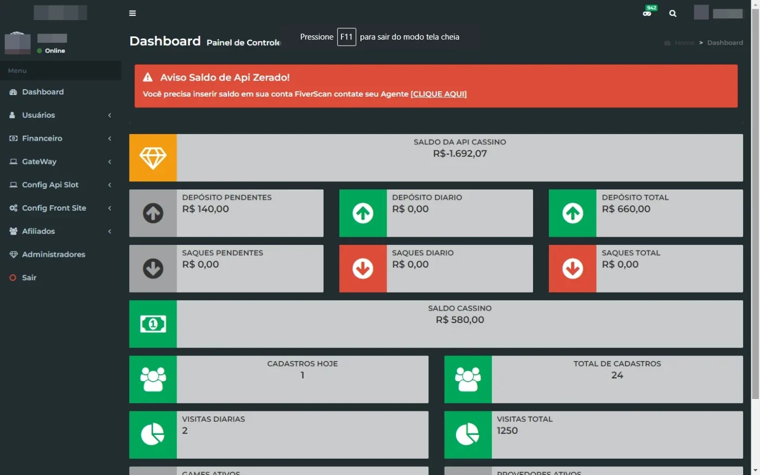
Task: Click the Cadastros Hoje count 1
Action: (302, 375)
